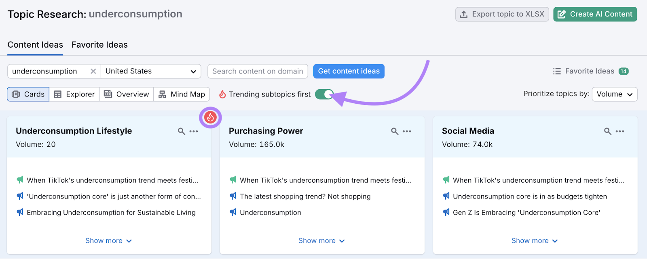Expand Show more on Purchasing Power card

(321, 241)
